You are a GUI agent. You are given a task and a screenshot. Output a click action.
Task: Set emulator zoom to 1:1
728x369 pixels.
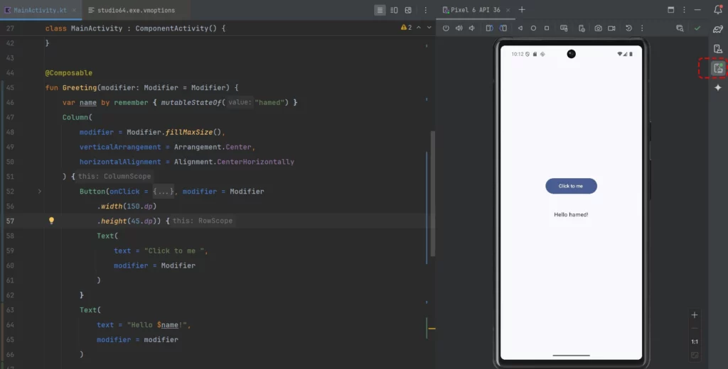(x=695, y=341)
